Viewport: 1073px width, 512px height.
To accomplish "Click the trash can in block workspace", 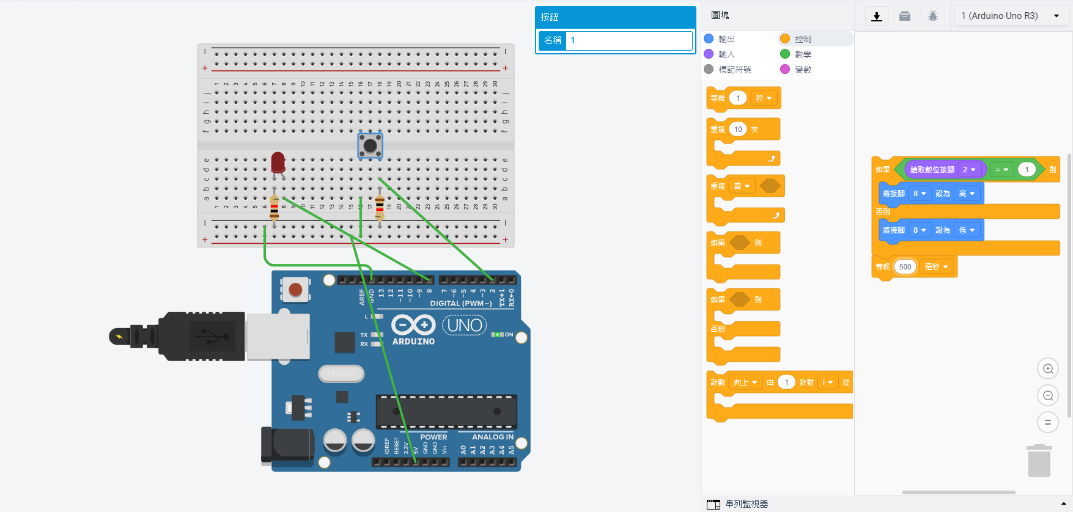I will click(1039, 461).
